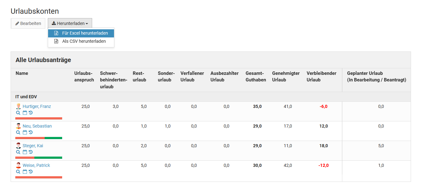Click the magnifier icon under Hurtiger, Franz
Viewport: 421px width, 194px height.
(x=18, y=113)
